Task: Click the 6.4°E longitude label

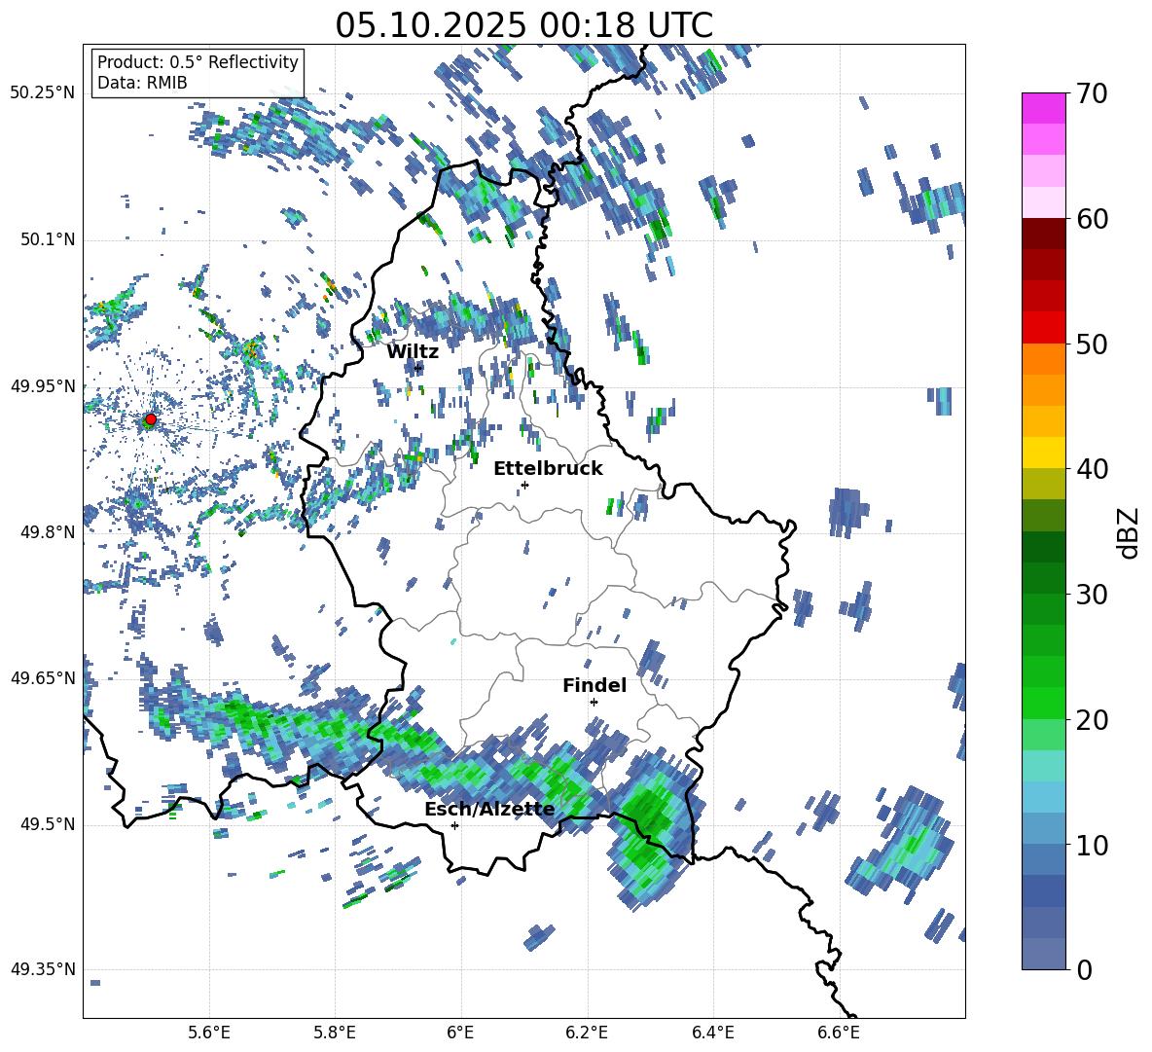Action: (x=712, y=1033)
